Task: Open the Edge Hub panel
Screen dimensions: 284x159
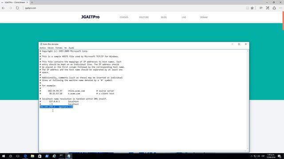Action: click(x=261, y=8)
